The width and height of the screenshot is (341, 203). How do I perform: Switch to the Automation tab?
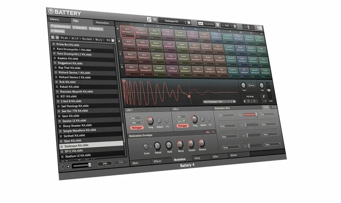coord(104,23)
